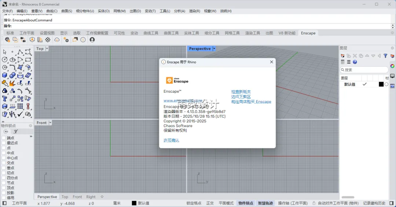Enable the 中点 osnap checkbox
396x207 pixels.
pyautogui.click(x=4, y=153)
